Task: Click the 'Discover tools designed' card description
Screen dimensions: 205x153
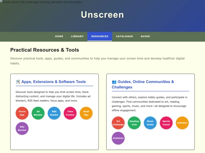Action: pos(53,96)
